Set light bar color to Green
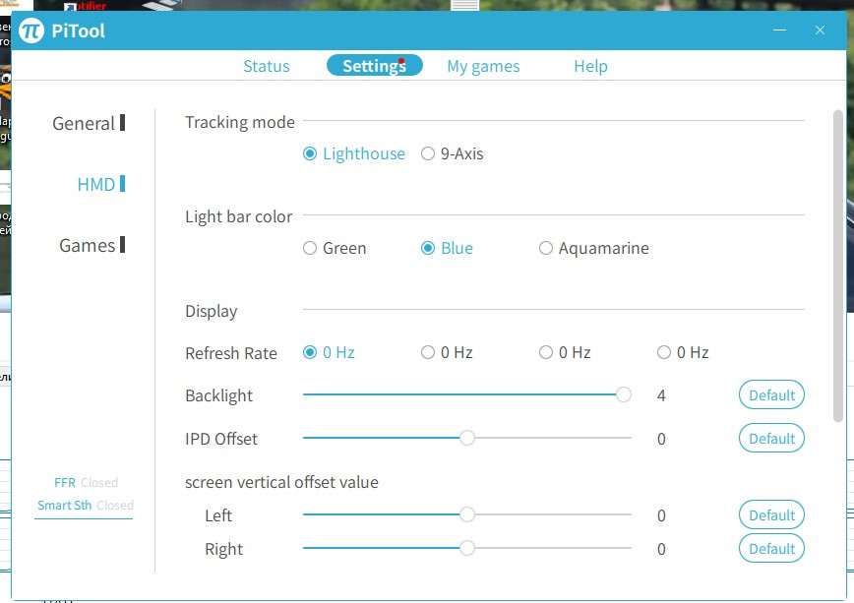Image resolution: width=854 pixels, height=603 pixels. click(x=310, y=248)
